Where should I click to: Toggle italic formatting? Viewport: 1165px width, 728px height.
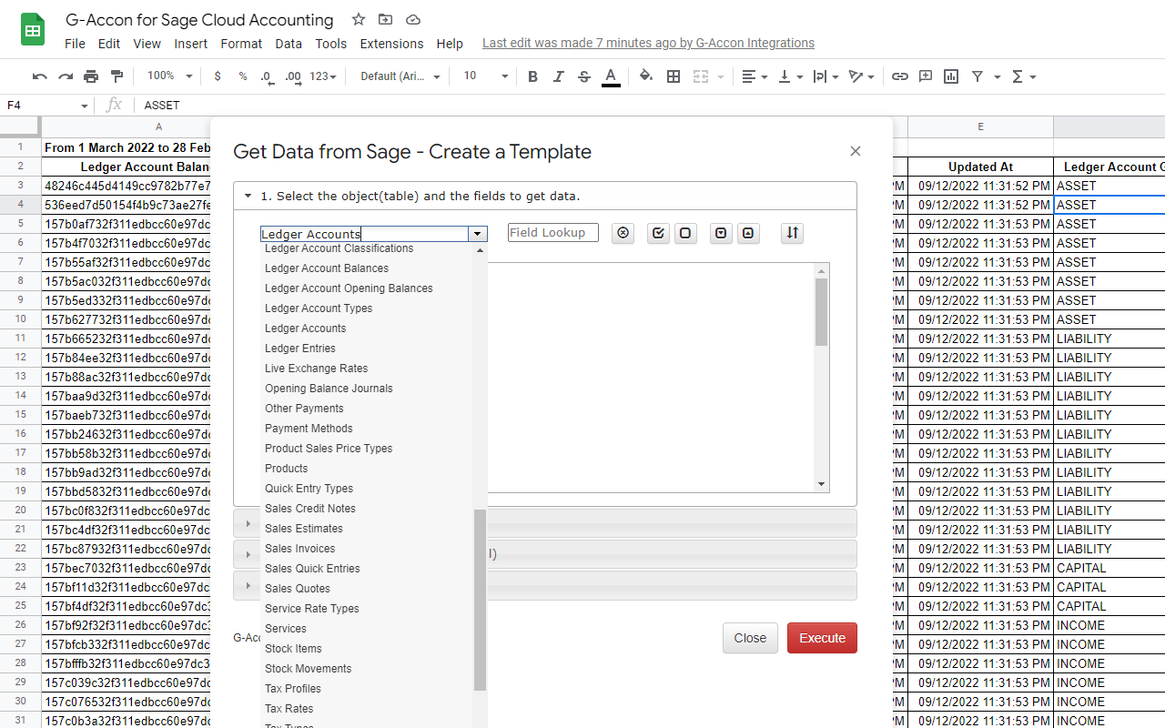pos(559,76)
